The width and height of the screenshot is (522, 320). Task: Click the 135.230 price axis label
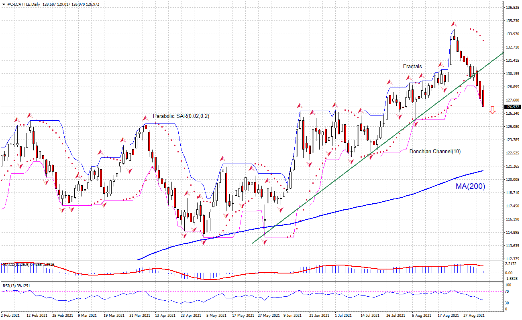pyautogui.click(x=513, y=21)
